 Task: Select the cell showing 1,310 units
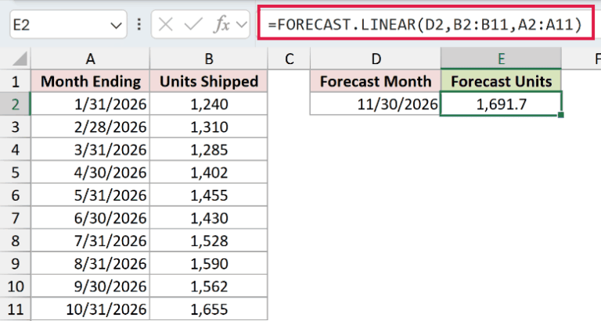(208, 127)
